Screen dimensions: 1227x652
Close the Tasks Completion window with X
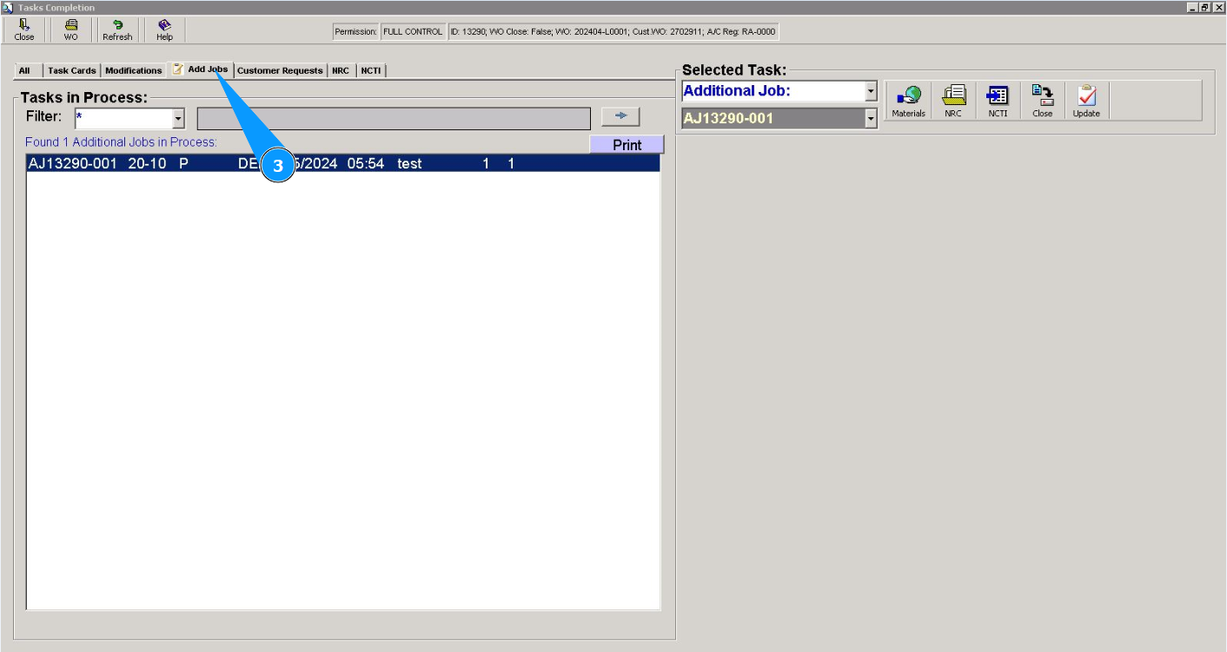pos(1218,7)
